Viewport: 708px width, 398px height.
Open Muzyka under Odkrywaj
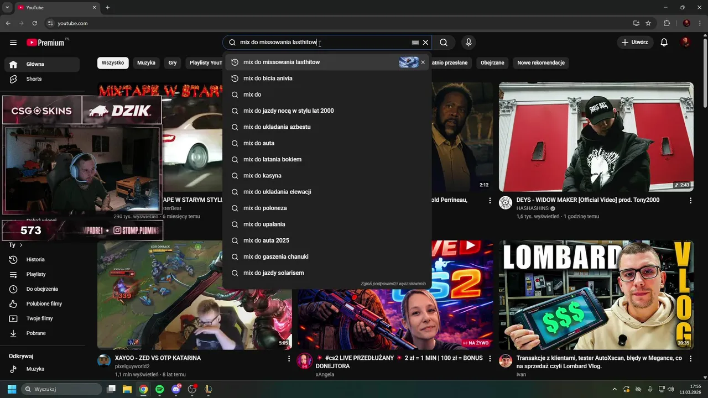coord(42,369)
